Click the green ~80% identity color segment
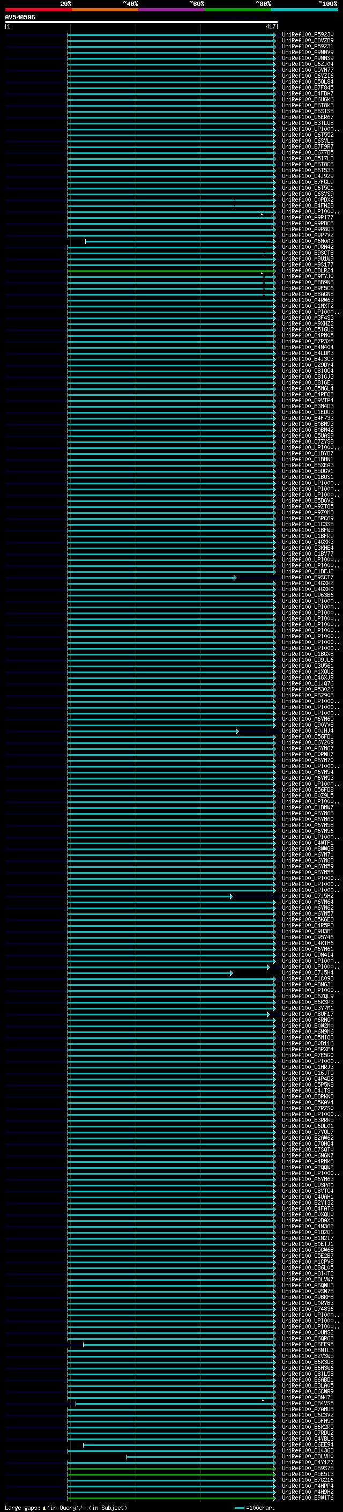The image size is (343, 1512). point(238,10)
